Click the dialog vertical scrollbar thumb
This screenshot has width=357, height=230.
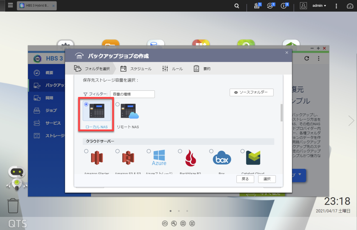281,113
